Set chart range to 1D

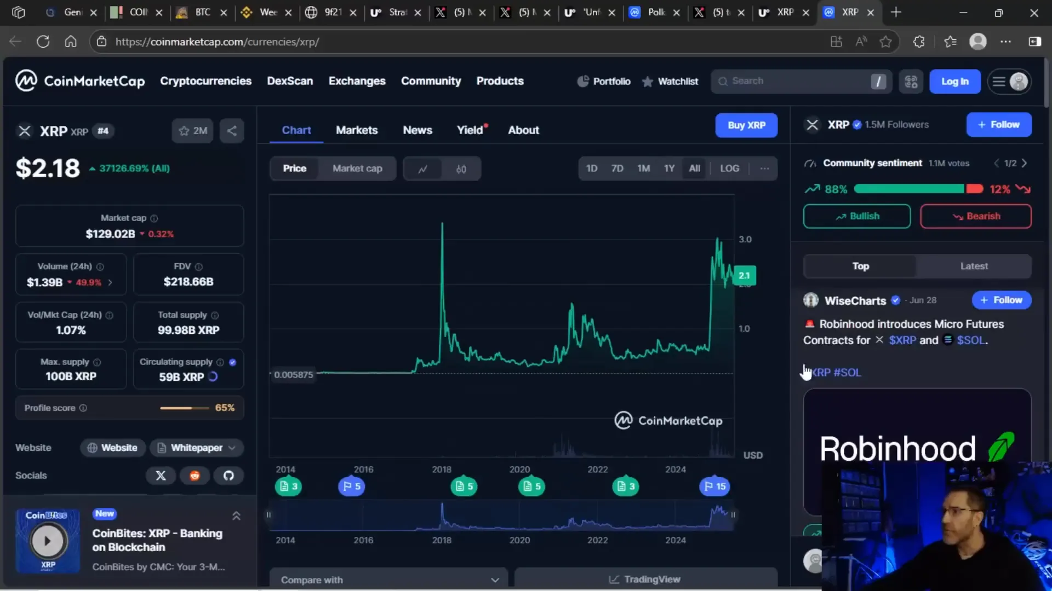(x=592, y=169)
